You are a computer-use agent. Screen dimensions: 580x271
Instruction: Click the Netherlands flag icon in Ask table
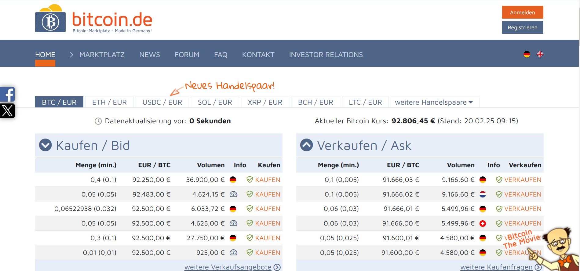coord(483,194)
